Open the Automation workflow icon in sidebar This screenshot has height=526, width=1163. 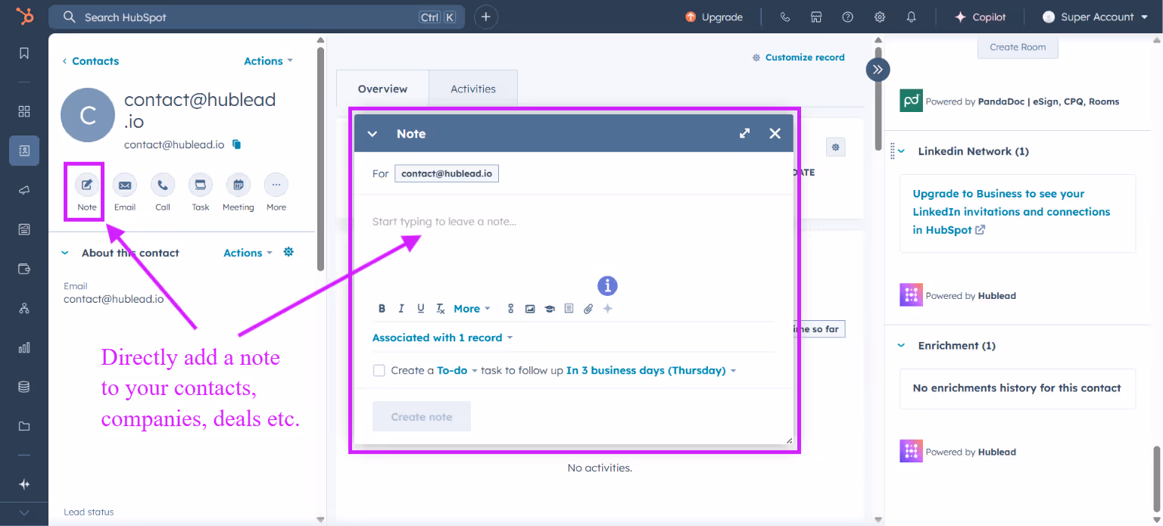coord(24,308)
